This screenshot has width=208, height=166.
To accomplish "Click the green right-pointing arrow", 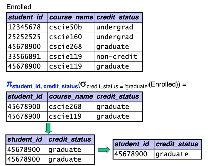I will click(x=104, y=150).
